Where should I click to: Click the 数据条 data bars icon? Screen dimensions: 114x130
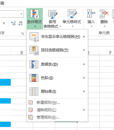click(34, 64)
